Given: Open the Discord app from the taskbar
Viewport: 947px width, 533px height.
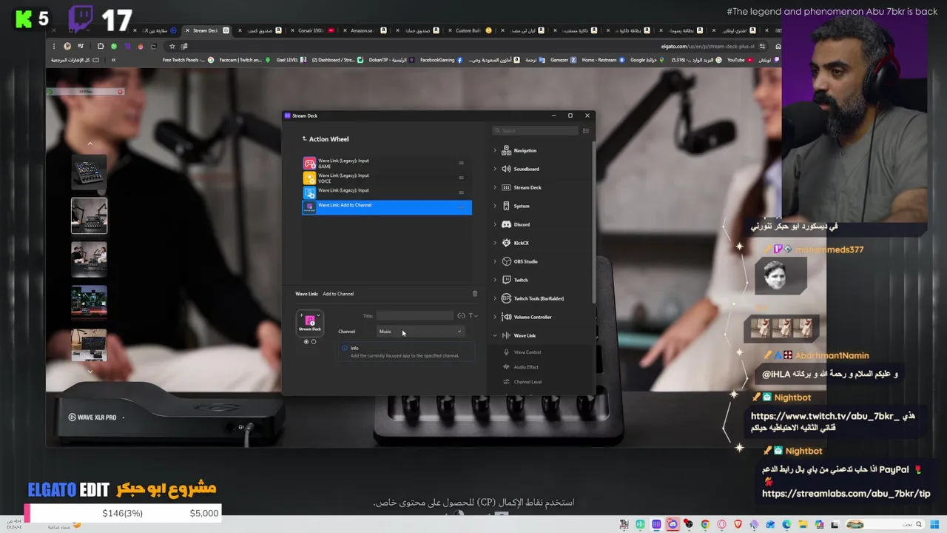Looking at the screenshot, I should 672,524.
